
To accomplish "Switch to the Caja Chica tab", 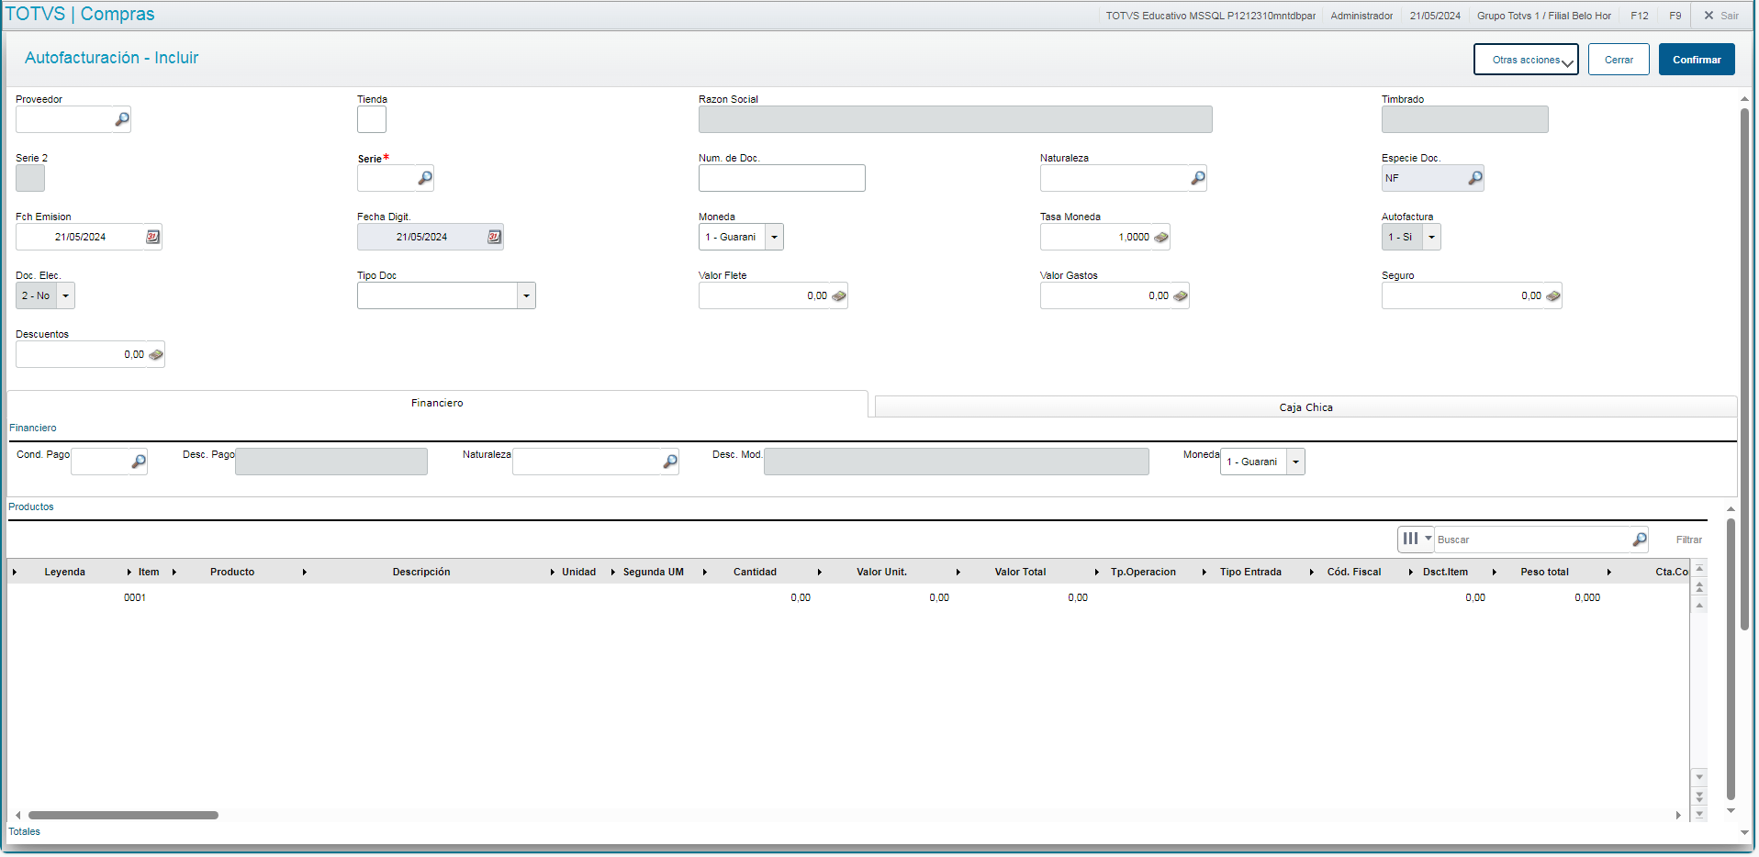I will pos(1305,407).
